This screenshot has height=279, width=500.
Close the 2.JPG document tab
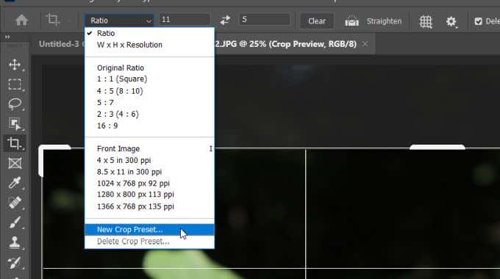click(365, 44)
